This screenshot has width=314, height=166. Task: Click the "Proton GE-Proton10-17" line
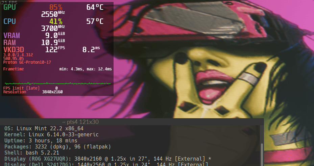(27, 62)
